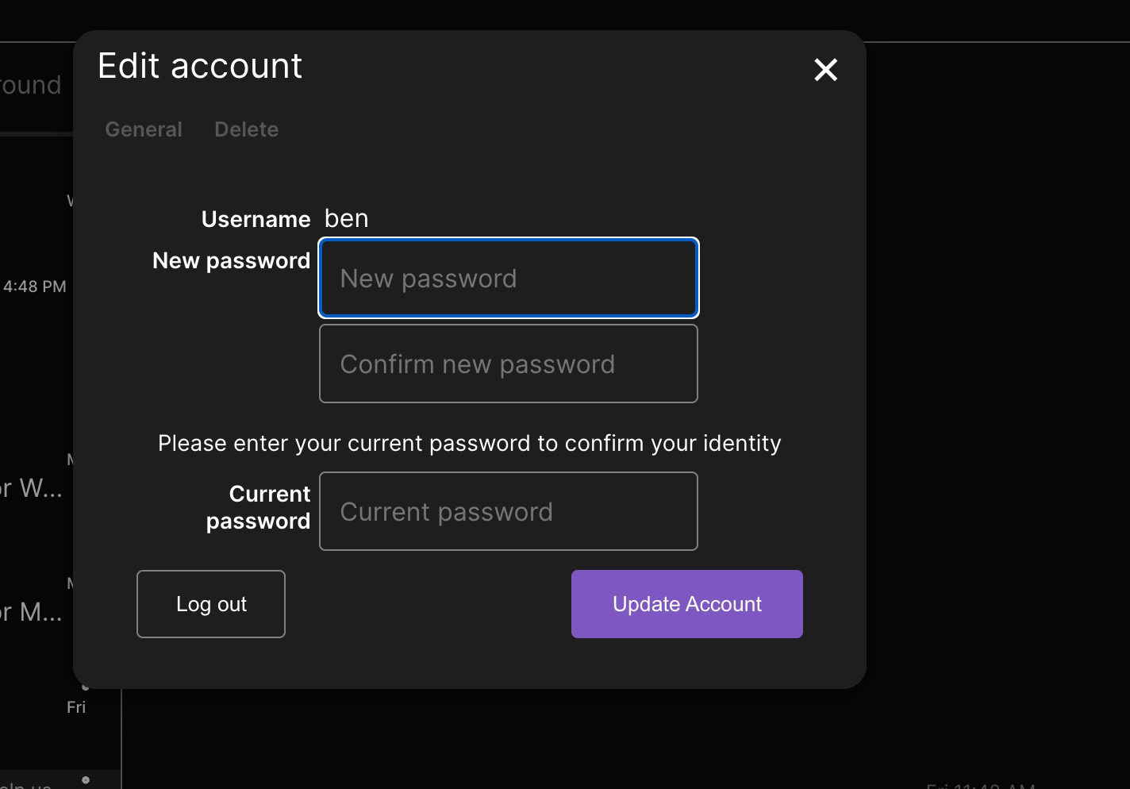Click the Confirm new password field
This screenshot has width=1130, height=789.
click(x=508, y=364)
